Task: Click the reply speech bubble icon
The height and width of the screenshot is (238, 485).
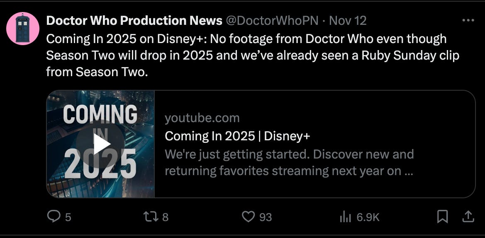Action: pos(54,216)
